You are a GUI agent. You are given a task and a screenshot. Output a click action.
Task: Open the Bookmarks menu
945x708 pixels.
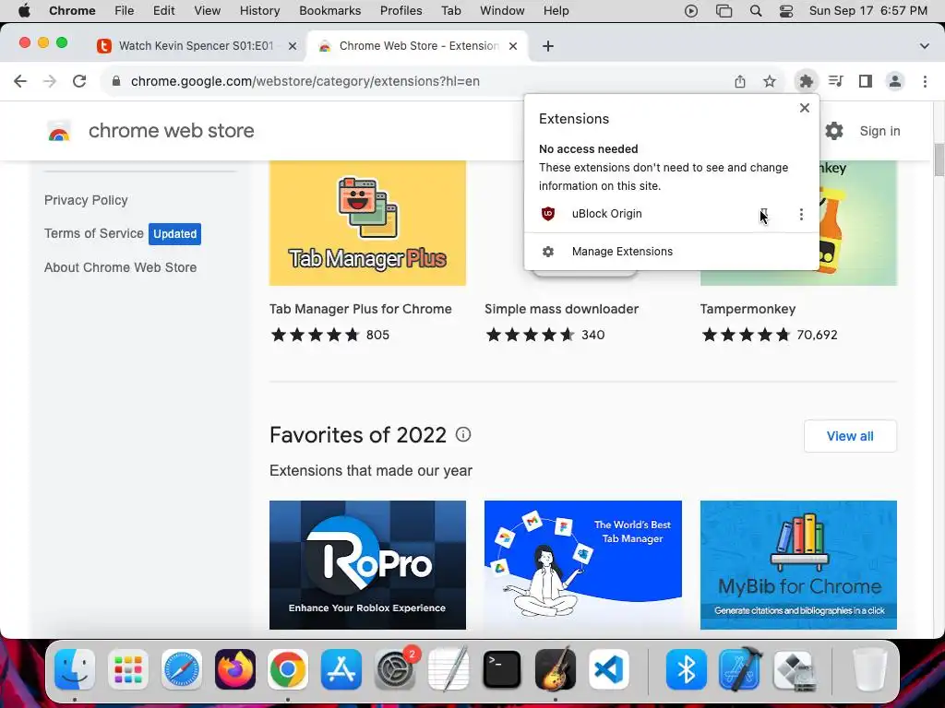click(x=329, y=11)
